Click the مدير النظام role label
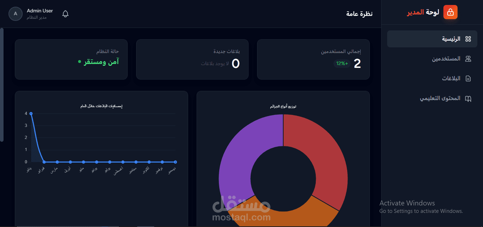 (x=37, y=17)
